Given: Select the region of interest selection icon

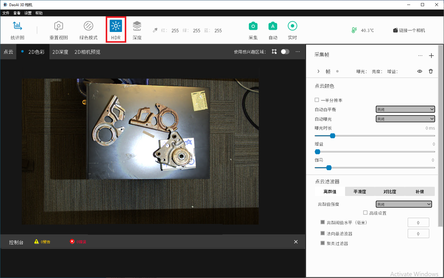Looking at the screenshot, I should [274, 52].
